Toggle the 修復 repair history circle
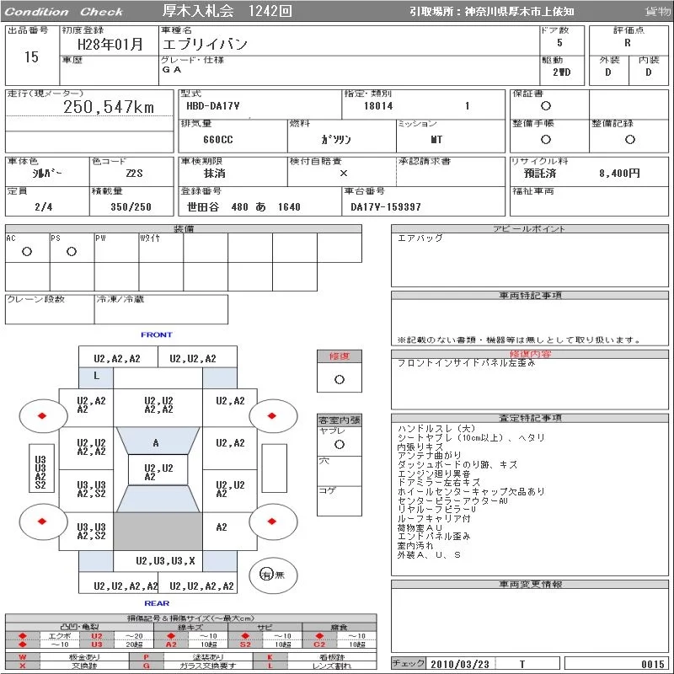 (x=339, y=379)
